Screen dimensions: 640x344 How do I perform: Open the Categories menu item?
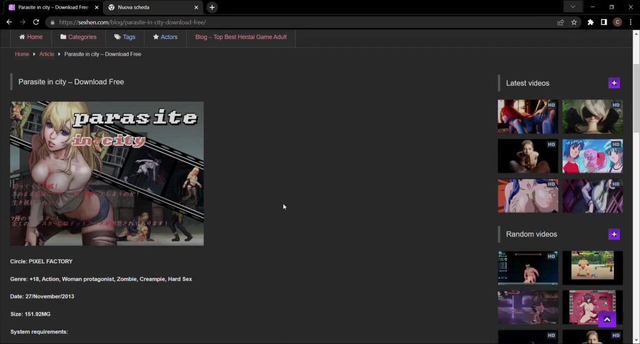click(78, 37)
